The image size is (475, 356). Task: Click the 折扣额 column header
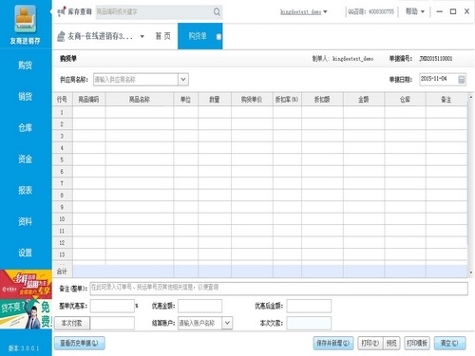tap(322, 100)
